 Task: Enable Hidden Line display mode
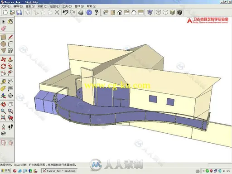click(x=165, y=12)
